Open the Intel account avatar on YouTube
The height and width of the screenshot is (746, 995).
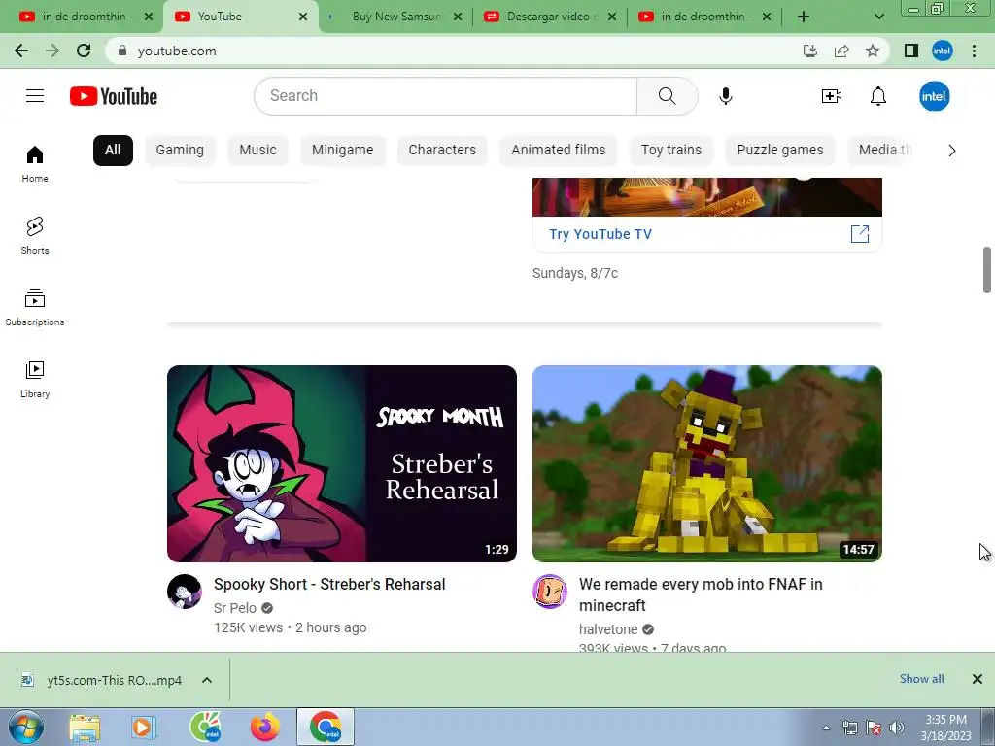pyautogui.click(x=934, y=96)
